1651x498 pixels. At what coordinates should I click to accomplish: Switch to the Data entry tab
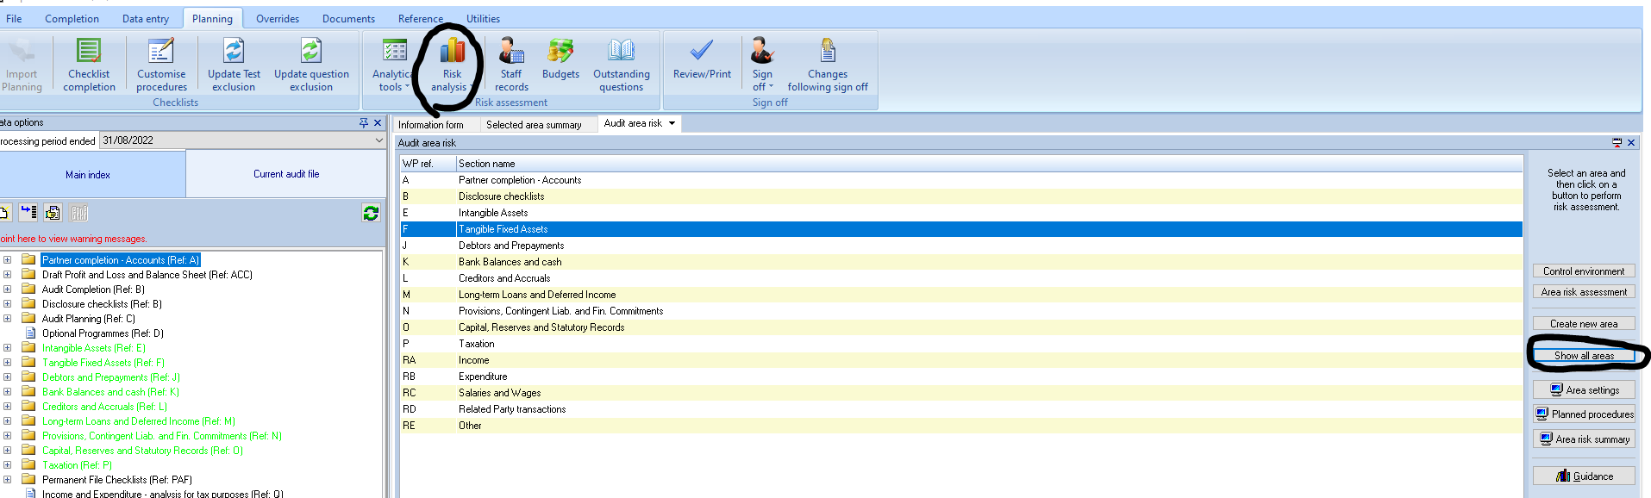146,18
